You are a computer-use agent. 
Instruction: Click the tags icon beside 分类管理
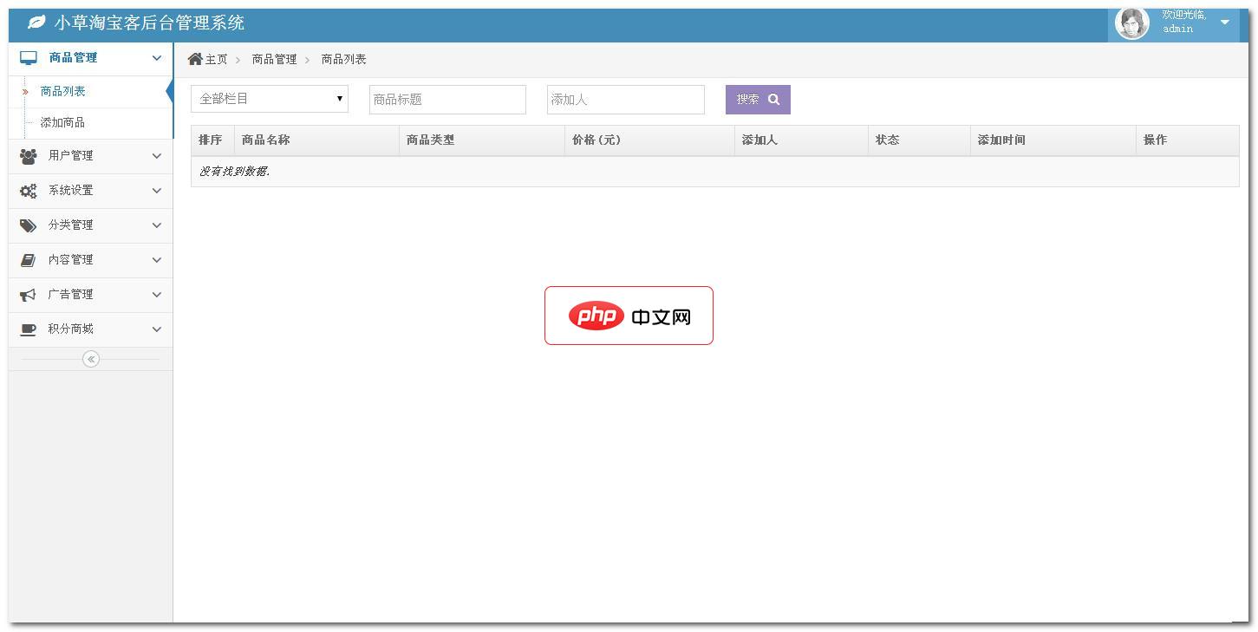tap(29, 225)
